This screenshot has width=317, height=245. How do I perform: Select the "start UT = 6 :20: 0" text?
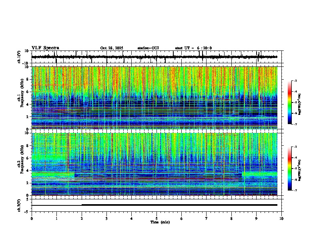click(x=193, y=48)
